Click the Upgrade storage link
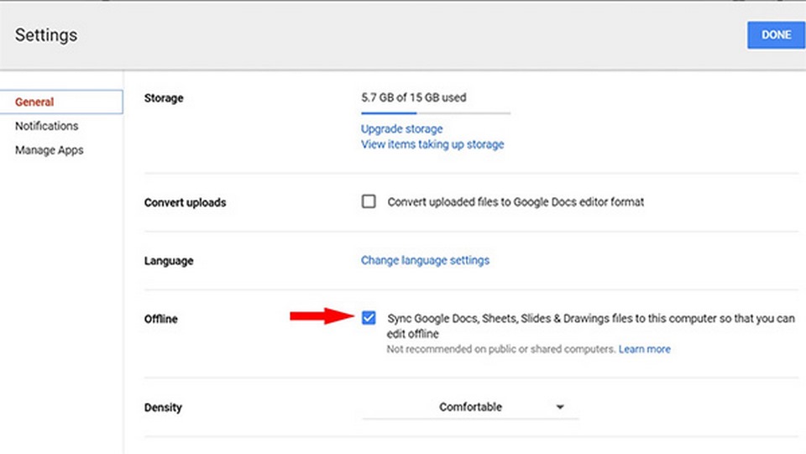The height and width of the screenshot is (454, 806). pos(401,128)
